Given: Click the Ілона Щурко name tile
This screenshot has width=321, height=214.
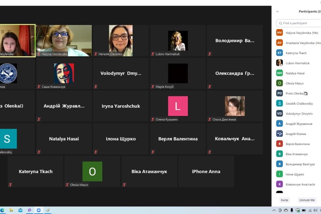Looking at the screenshot, I should pyautogui.click(x=121, y=139).
